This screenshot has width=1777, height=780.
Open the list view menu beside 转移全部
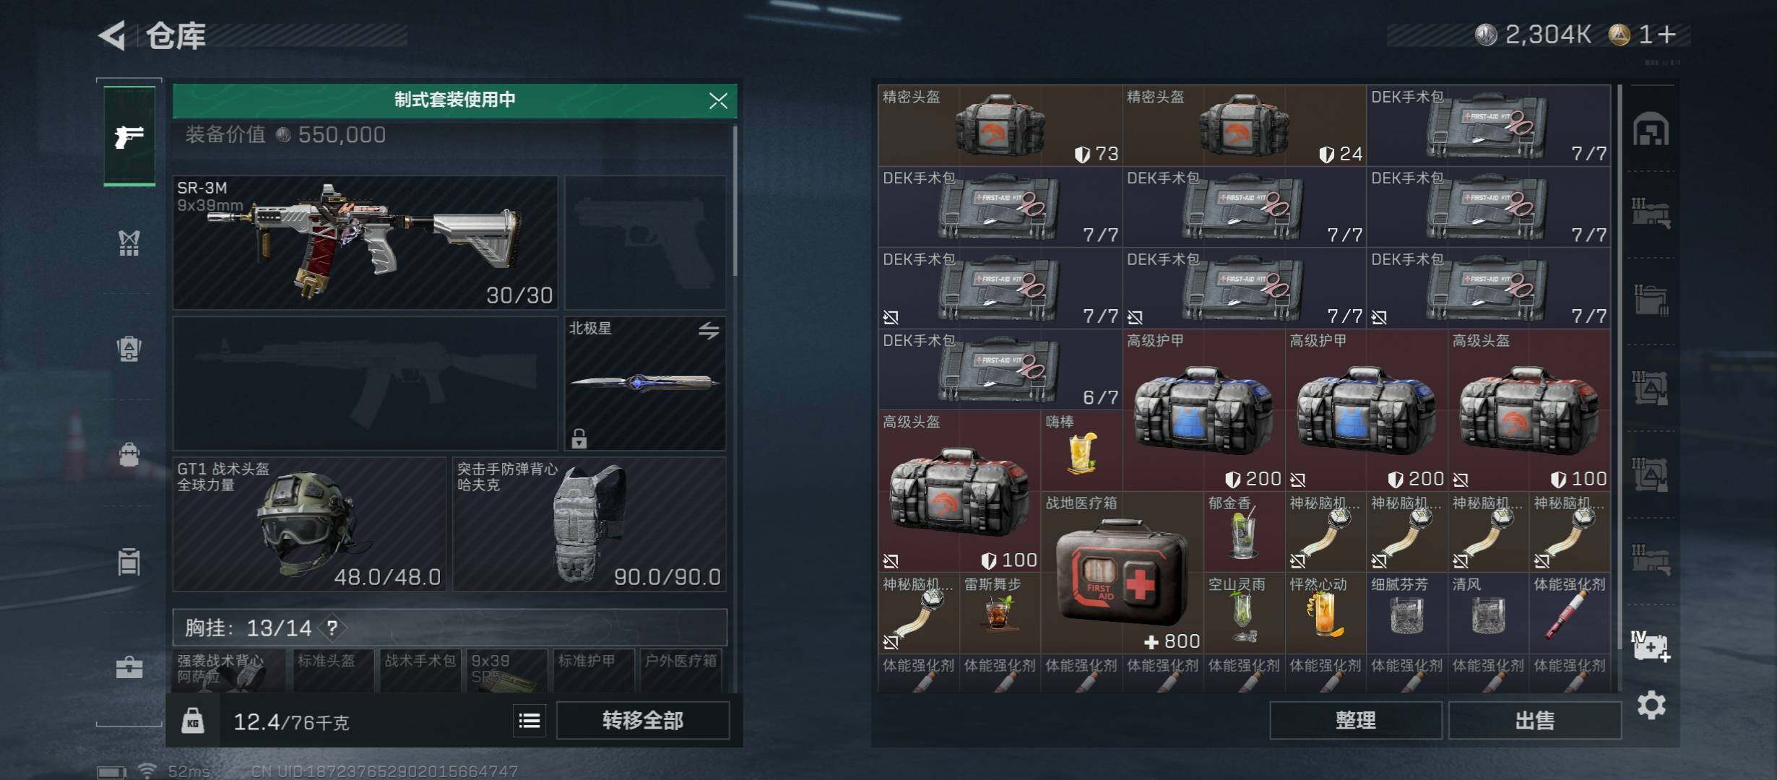(x=529, y=720)
